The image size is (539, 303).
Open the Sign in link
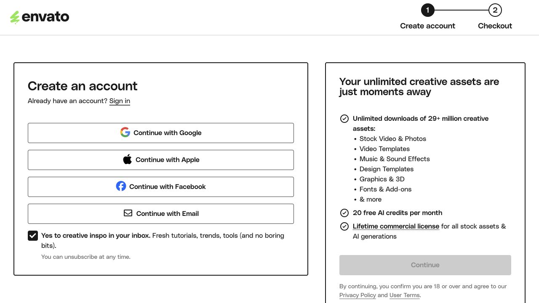pos(120,101)
